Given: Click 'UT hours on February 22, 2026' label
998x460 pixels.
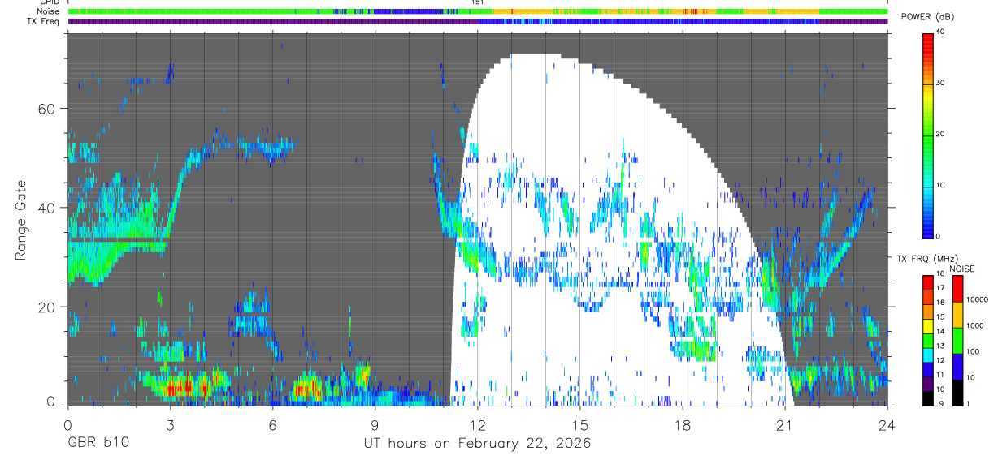Looking at the screenshot, I should [x=477, y=444].
